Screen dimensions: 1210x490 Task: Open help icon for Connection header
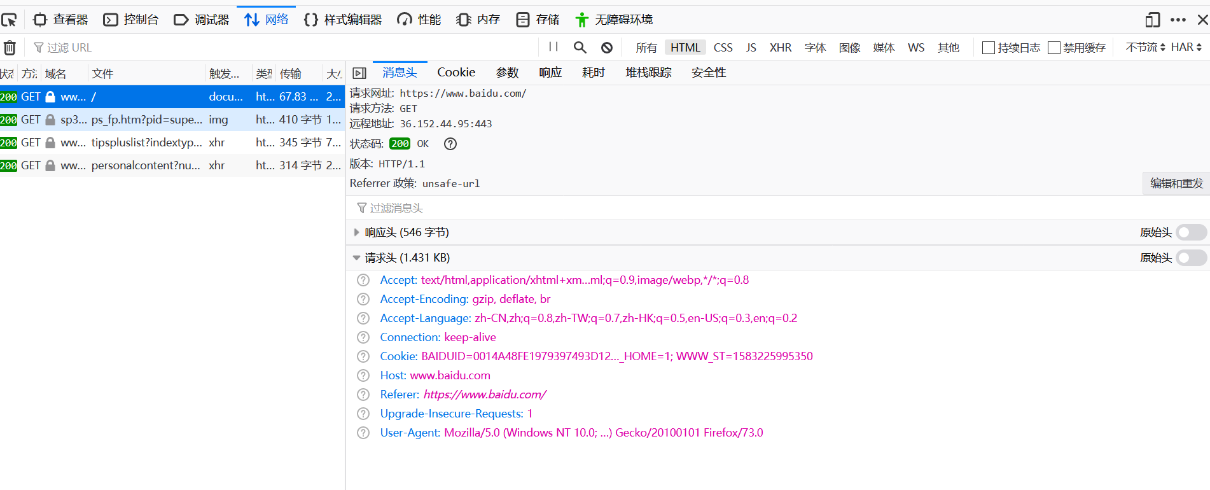coord(363,337)
